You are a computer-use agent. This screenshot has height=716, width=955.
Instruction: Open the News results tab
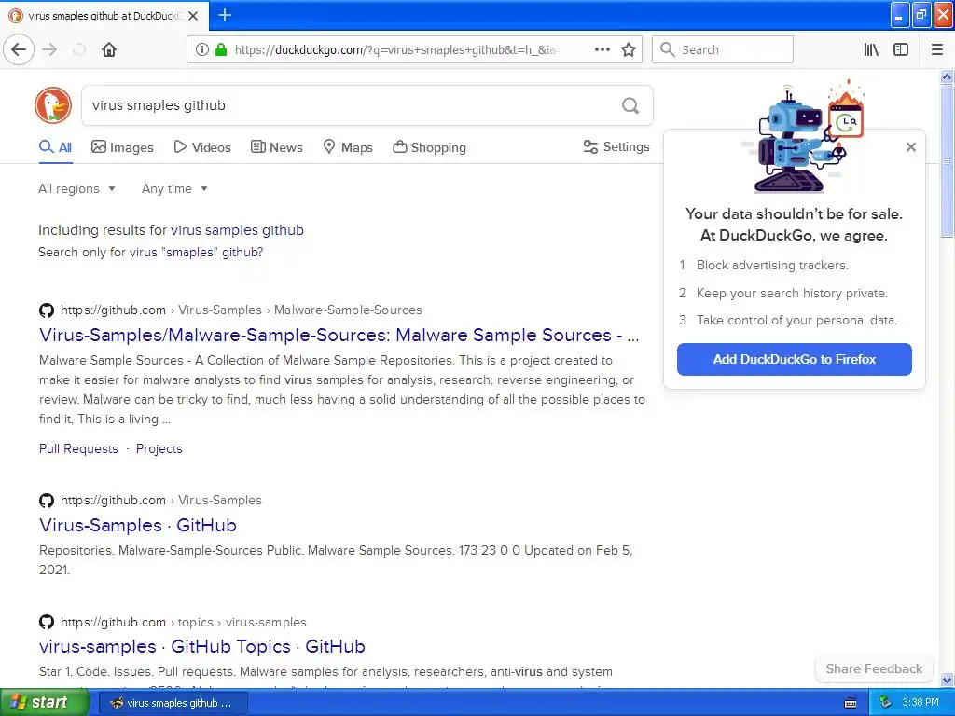click(276, 147)
